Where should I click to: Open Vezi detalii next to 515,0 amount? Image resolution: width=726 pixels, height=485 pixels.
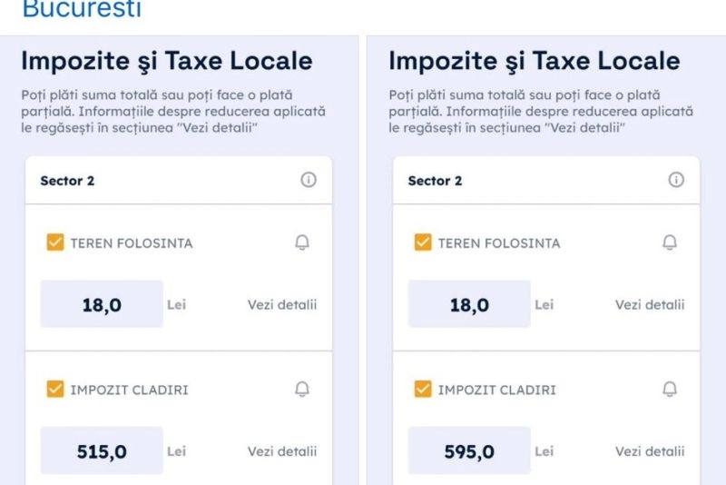(282, 451)
